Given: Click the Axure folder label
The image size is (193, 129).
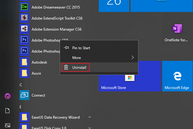Looking at the screenshot, I should click(x=36, y=73).
